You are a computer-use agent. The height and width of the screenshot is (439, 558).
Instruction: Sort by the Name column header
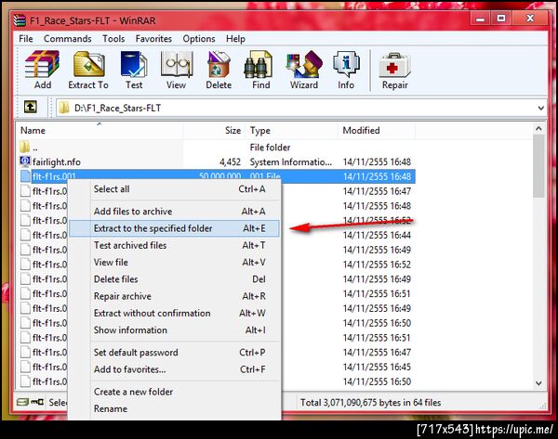(100, 130)
